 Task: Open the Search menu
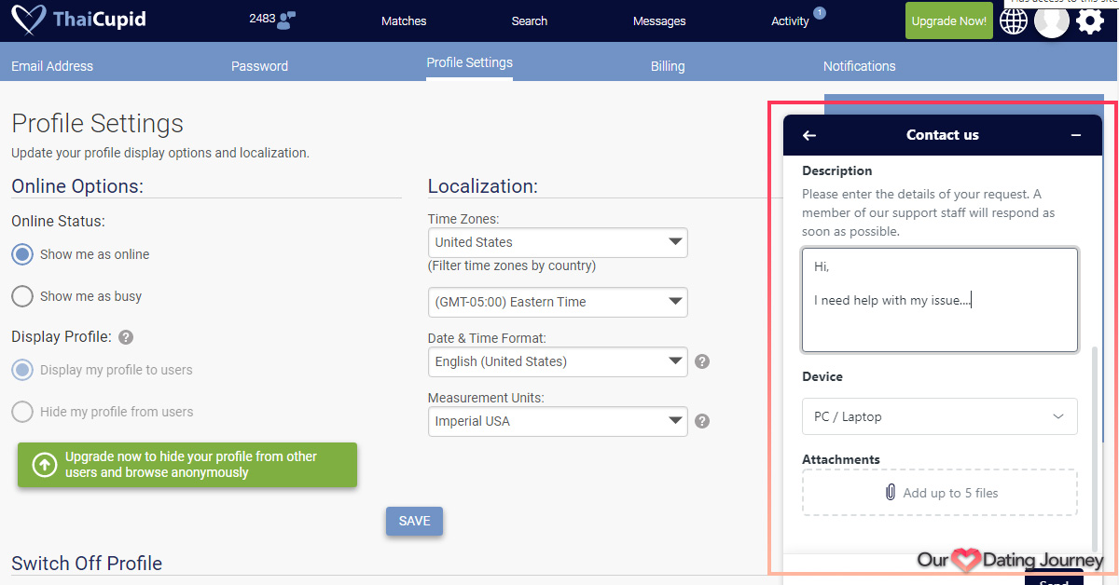530,21
